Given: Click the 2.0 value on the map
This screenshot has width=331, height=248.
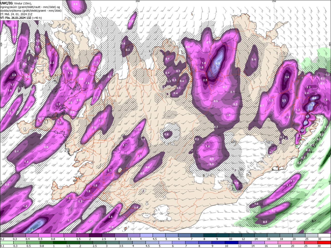Looking at the screenshot, I should 307,93.
